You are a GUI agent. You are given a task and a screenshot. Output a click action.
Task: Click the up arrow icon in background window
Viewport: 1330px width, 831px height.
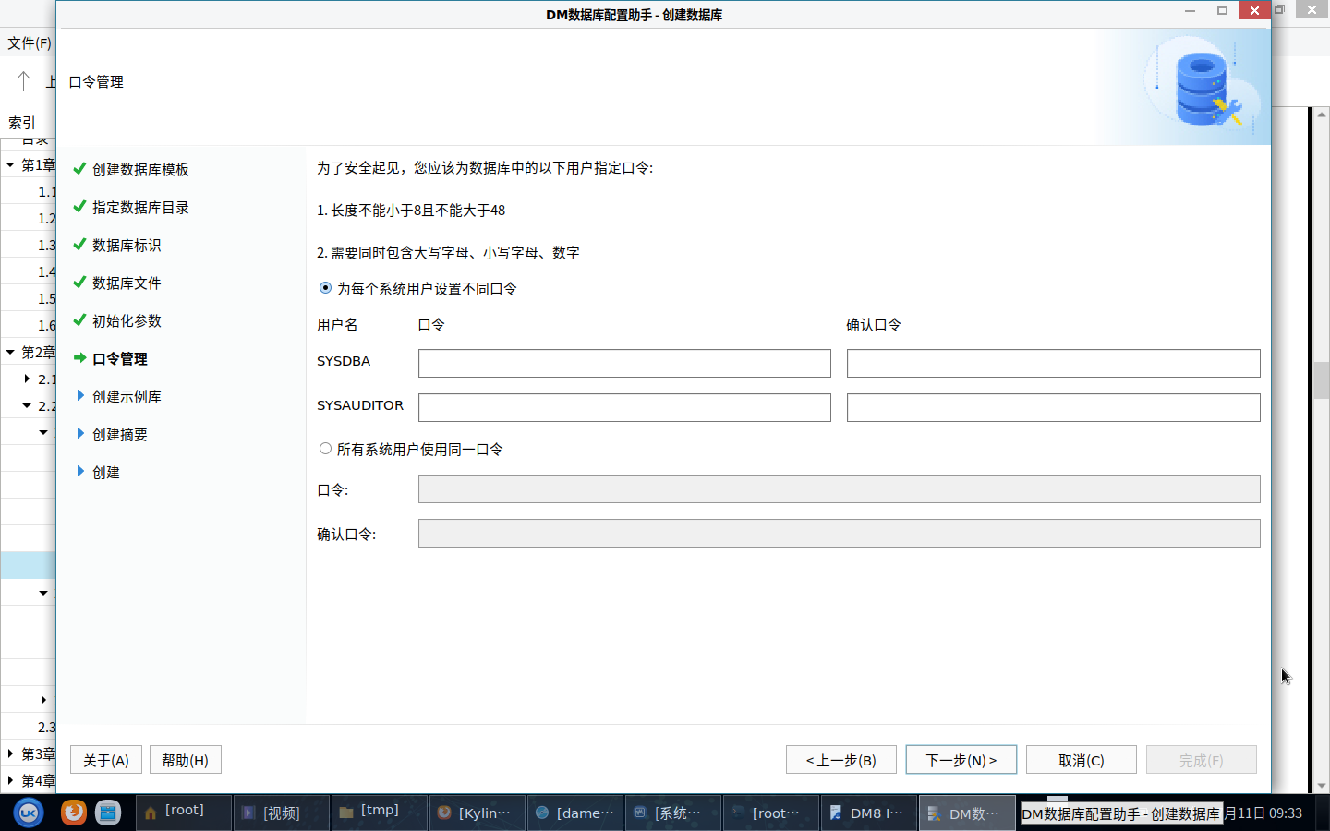(x=24, y=81)
